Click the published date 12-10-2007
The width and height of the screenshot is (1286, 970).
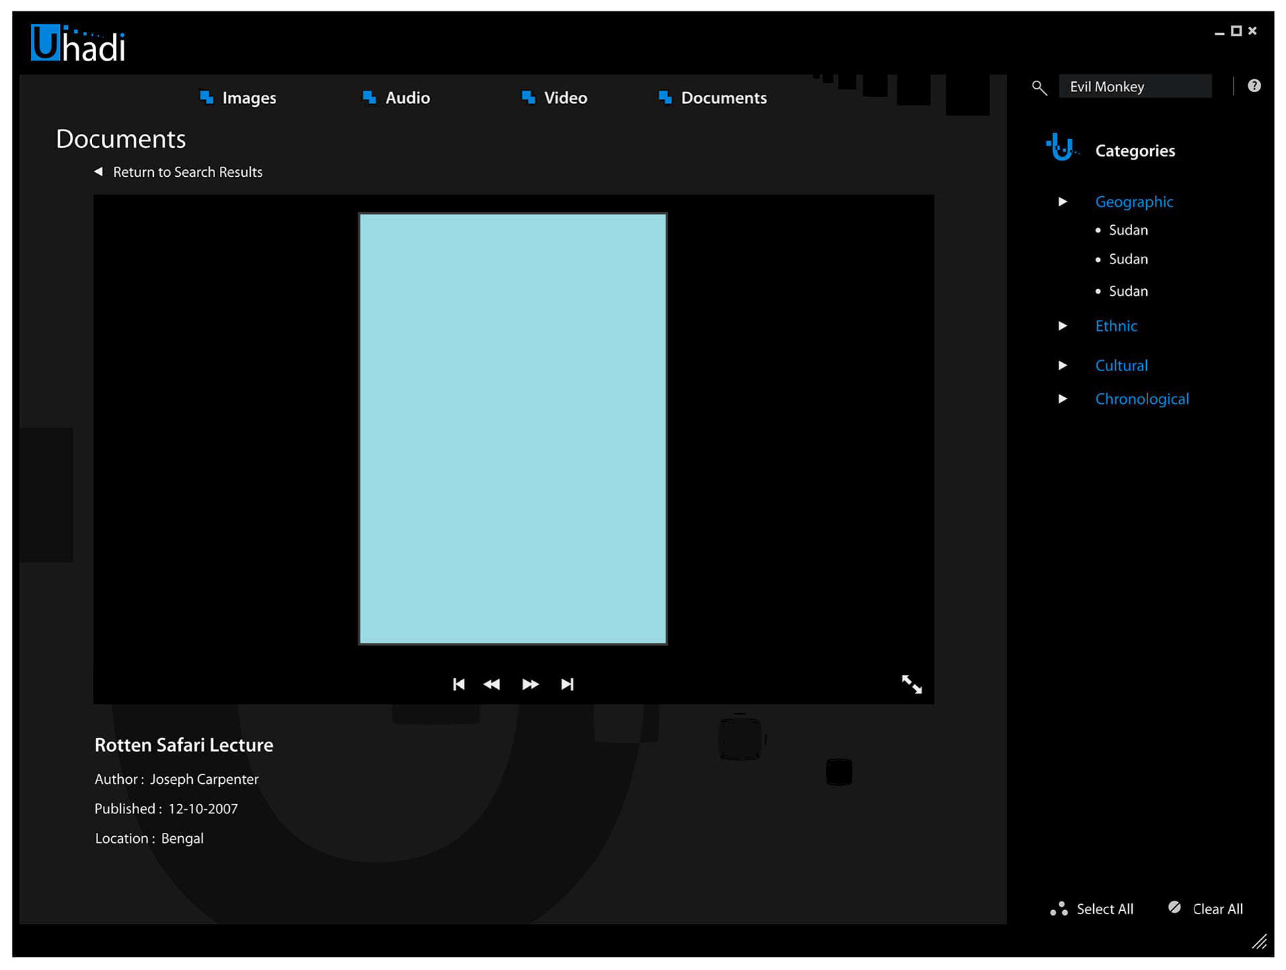click(x=203, y=809)
